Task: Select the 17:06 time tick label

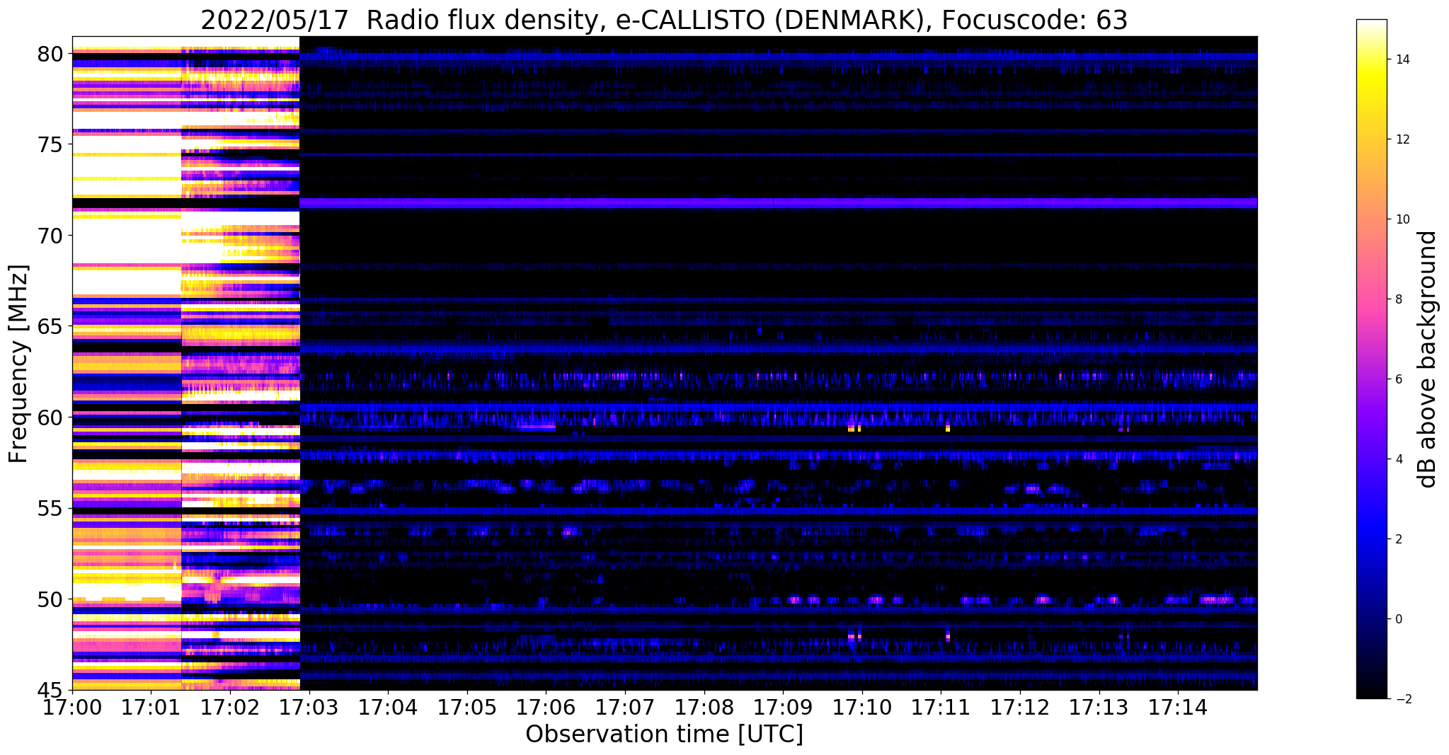Action: point(546,708)
